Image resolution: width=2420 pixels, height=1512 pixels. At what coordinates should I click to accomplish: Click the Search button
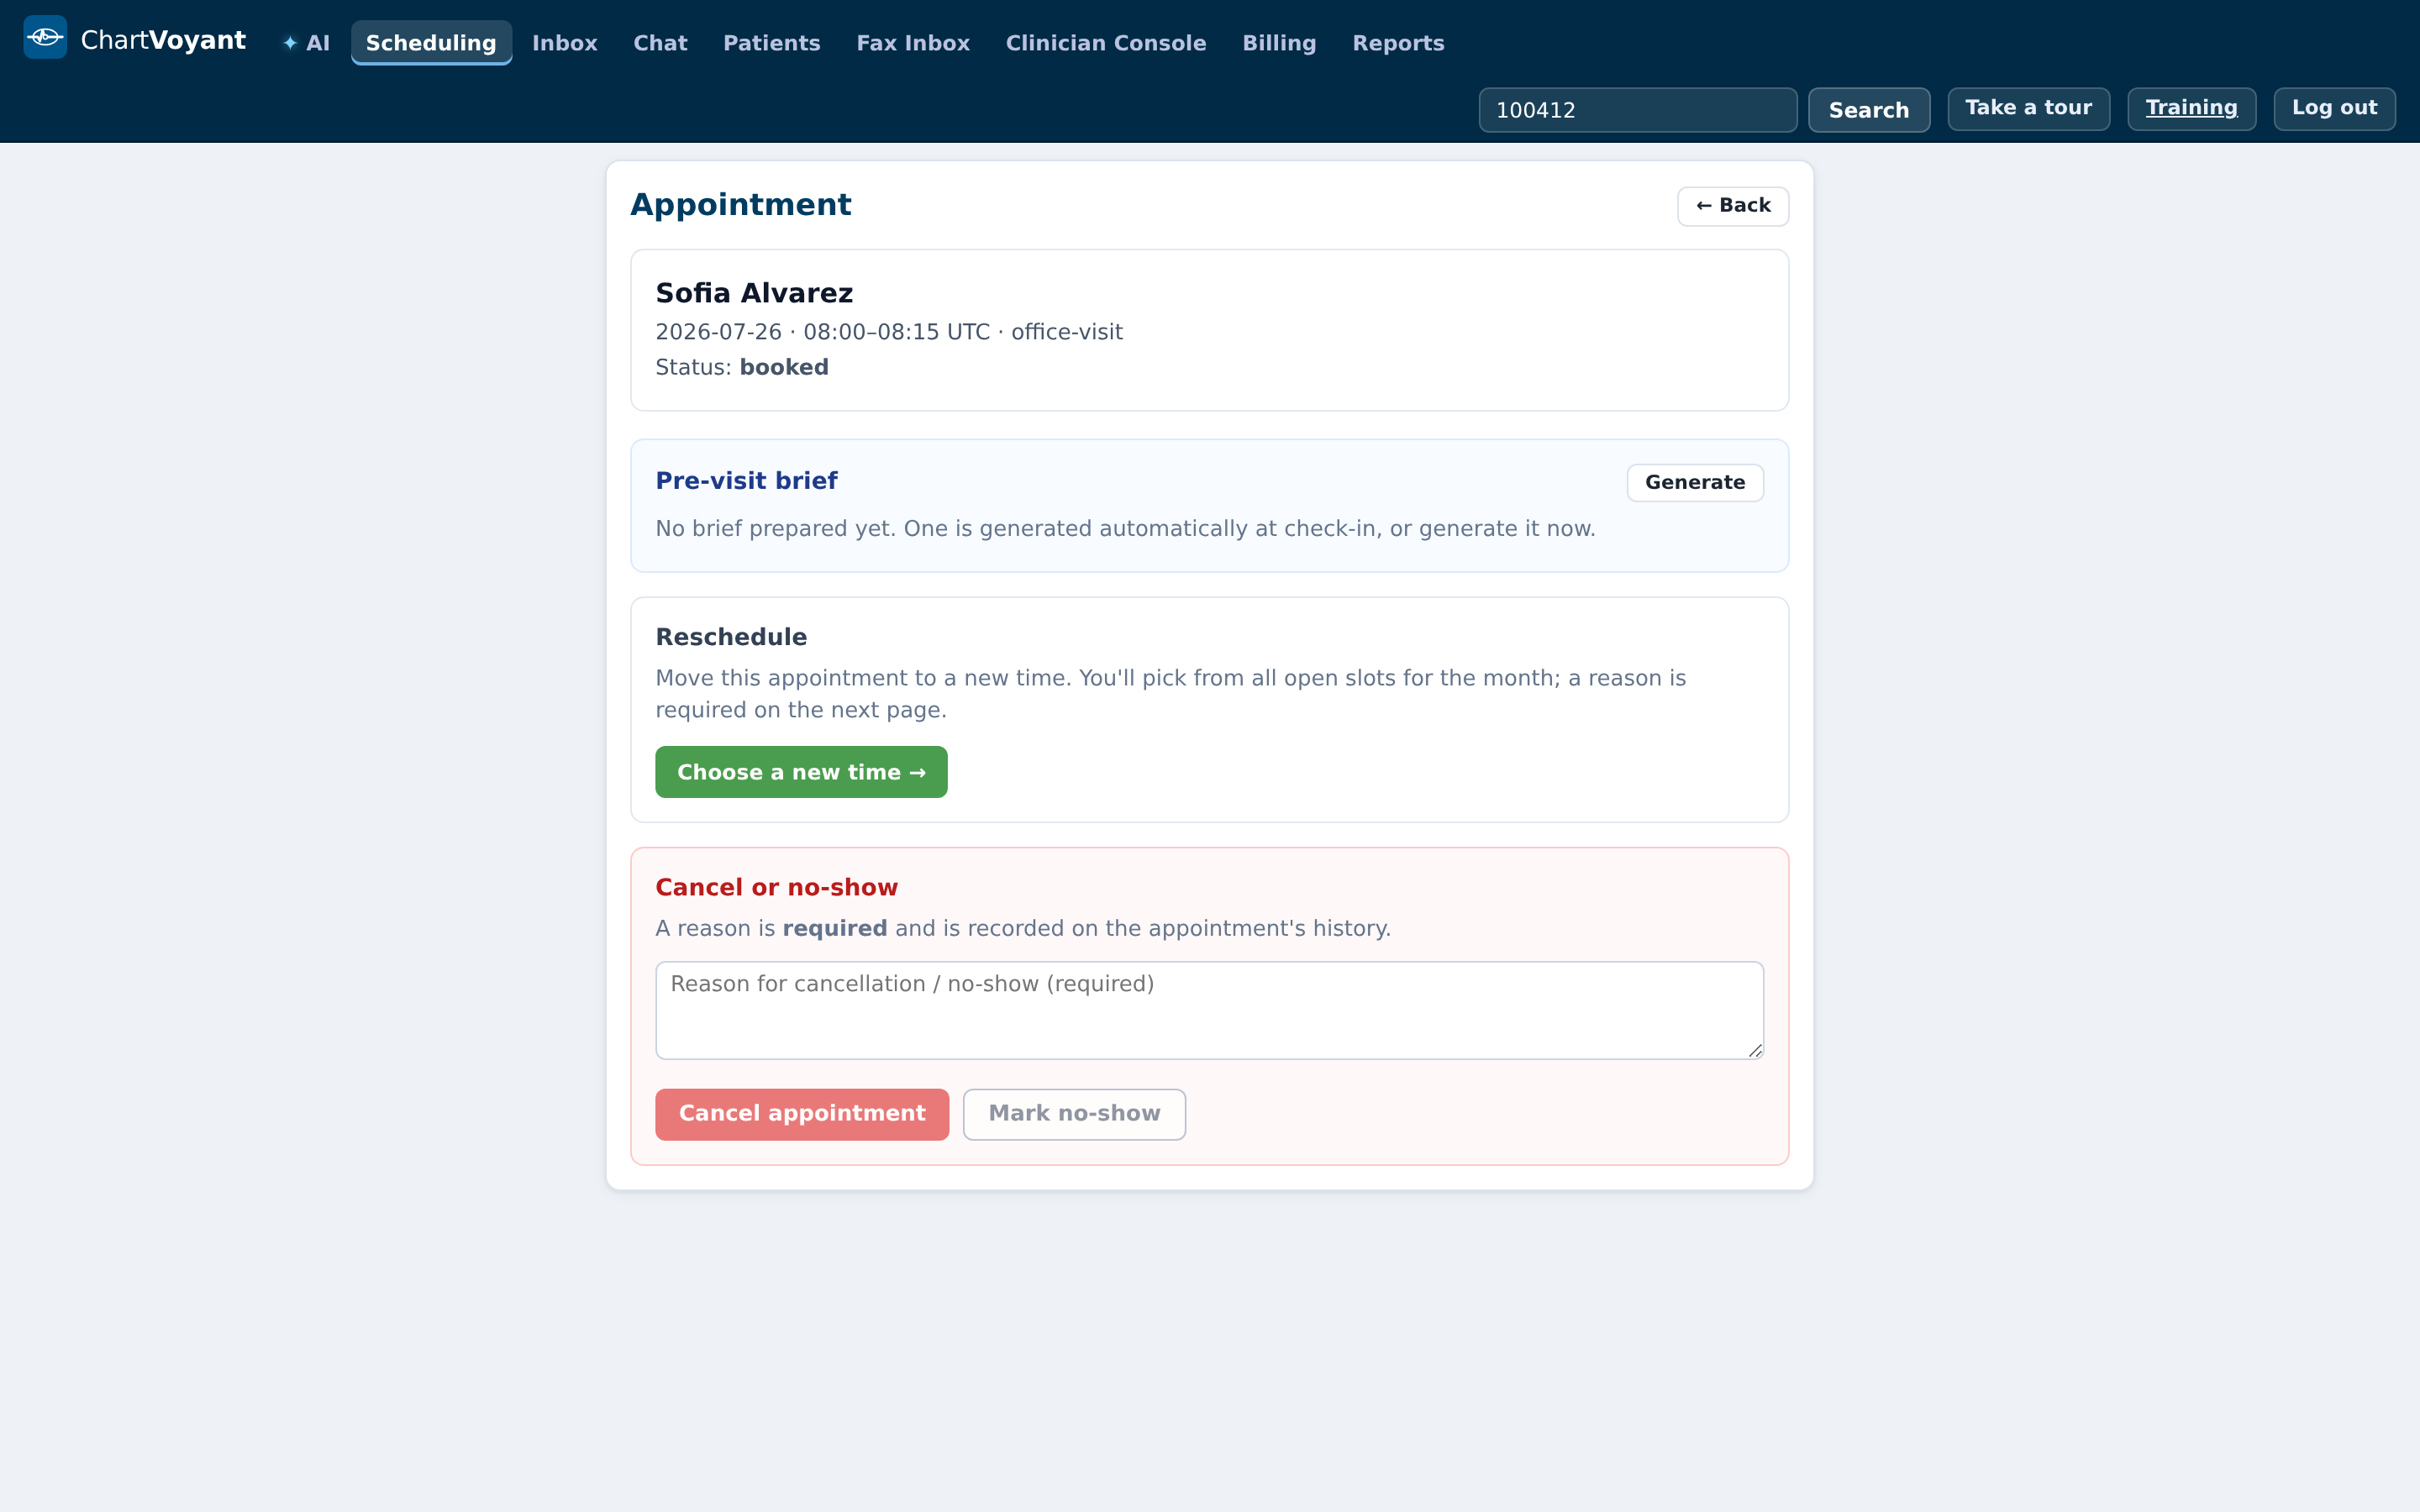(x=1868, y=110)
